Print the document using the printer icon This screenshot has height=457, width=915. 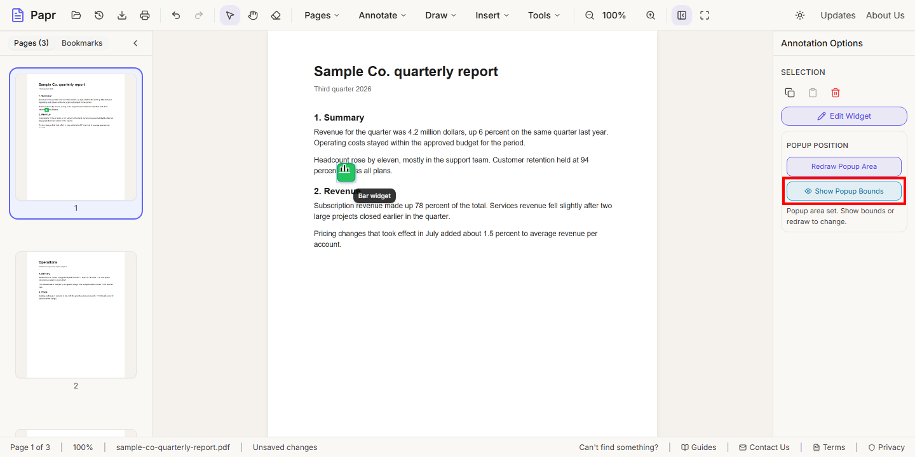(145, 15)
